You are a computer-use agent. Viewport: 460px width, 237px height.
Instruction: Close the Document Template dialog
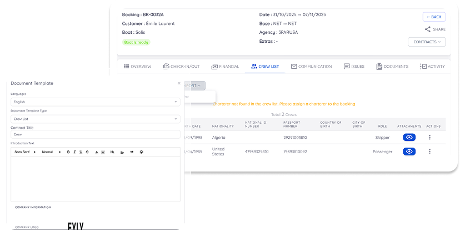pos(179,83)
